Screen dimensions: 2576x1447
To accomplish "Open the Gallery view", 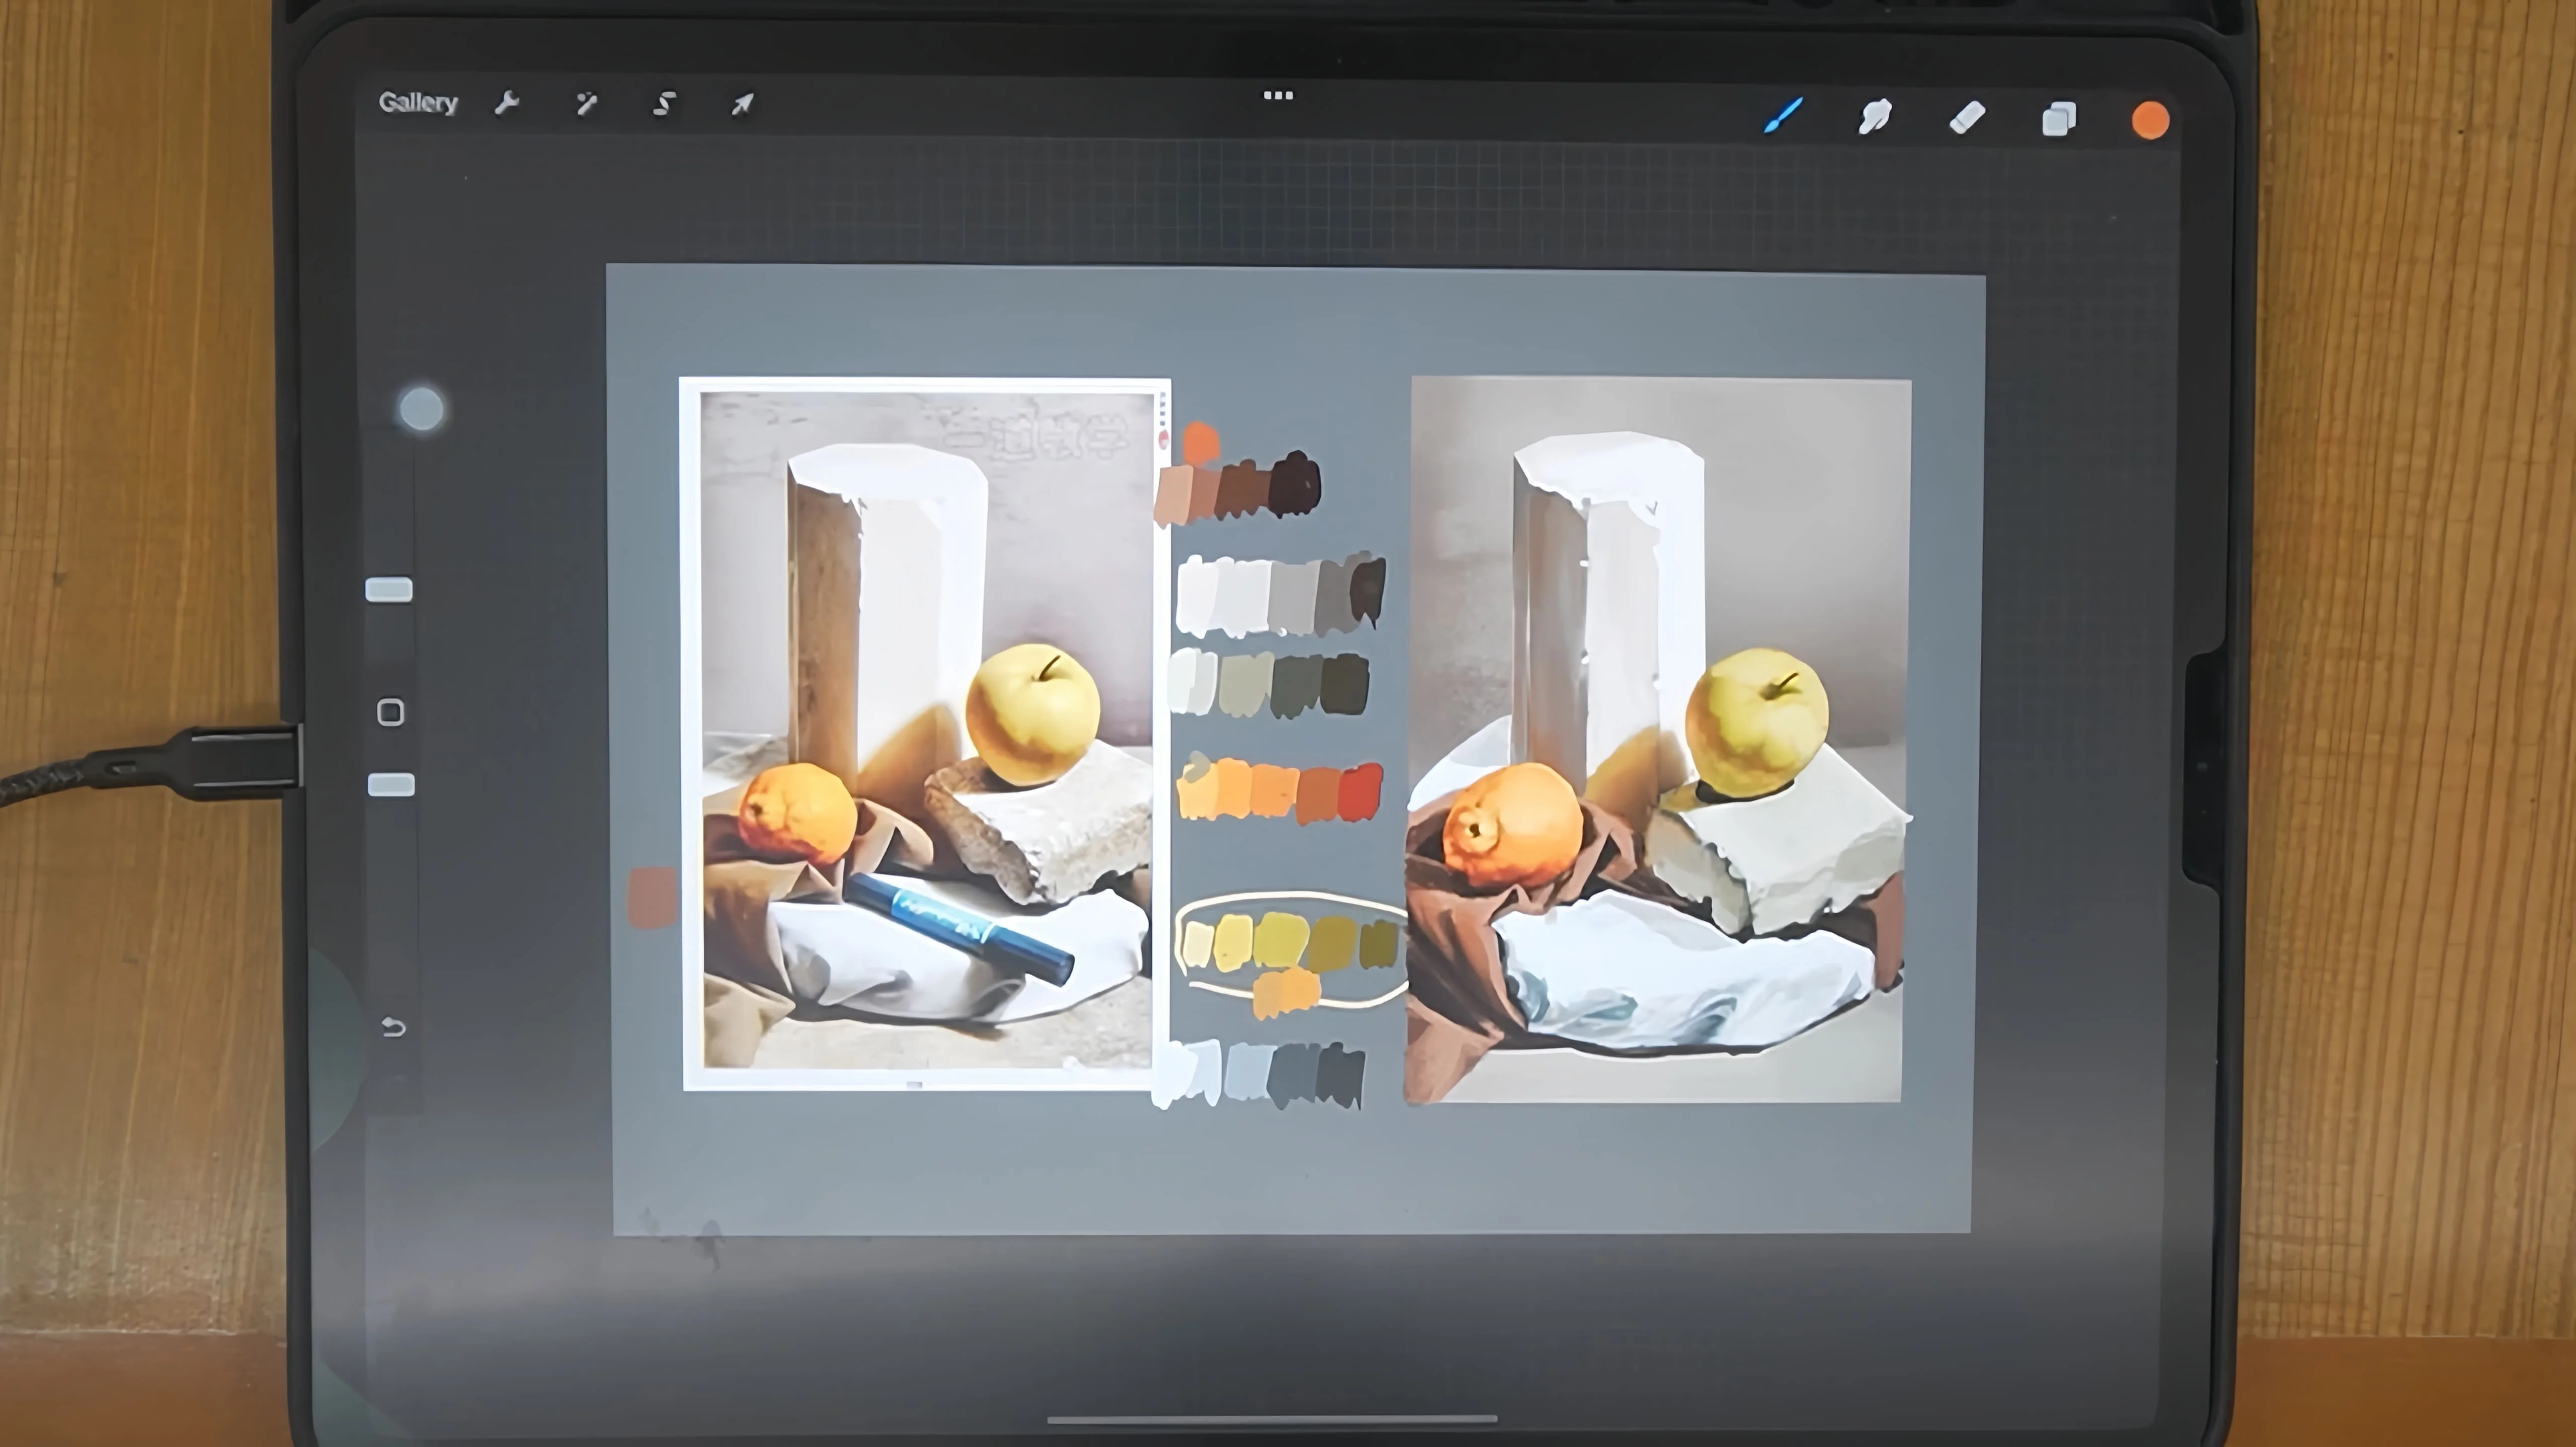I will pyautogui.click(x=418, y=103).
